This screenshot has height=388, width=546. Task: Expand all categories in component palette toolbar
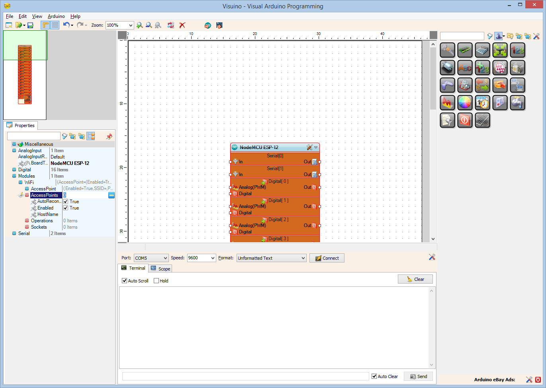click(x=519, y=36)
